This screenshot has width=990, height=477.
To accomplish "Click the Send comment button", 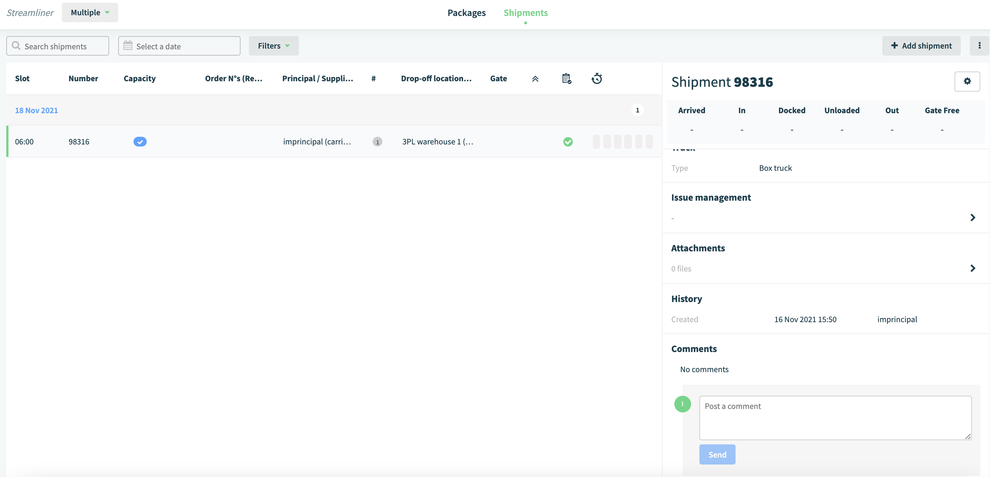I will [x=717, y=454].
